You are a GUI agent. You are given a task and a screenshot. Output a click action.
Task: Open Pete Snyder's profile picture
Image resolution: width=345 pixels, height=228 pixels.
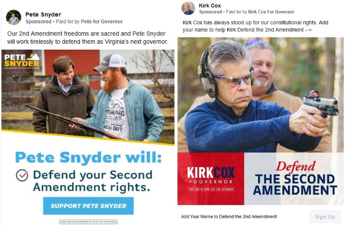pos(13,17)
